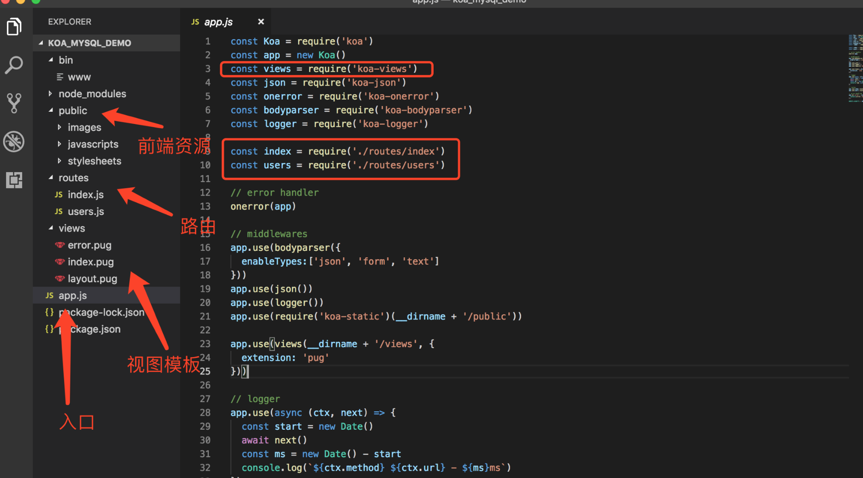This screenshot has width=863, height=478.
Task: Open the www file
Action: tap(79, 77)
